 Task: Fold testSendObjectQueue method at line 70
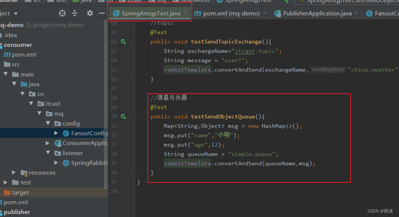pos(134,117)
